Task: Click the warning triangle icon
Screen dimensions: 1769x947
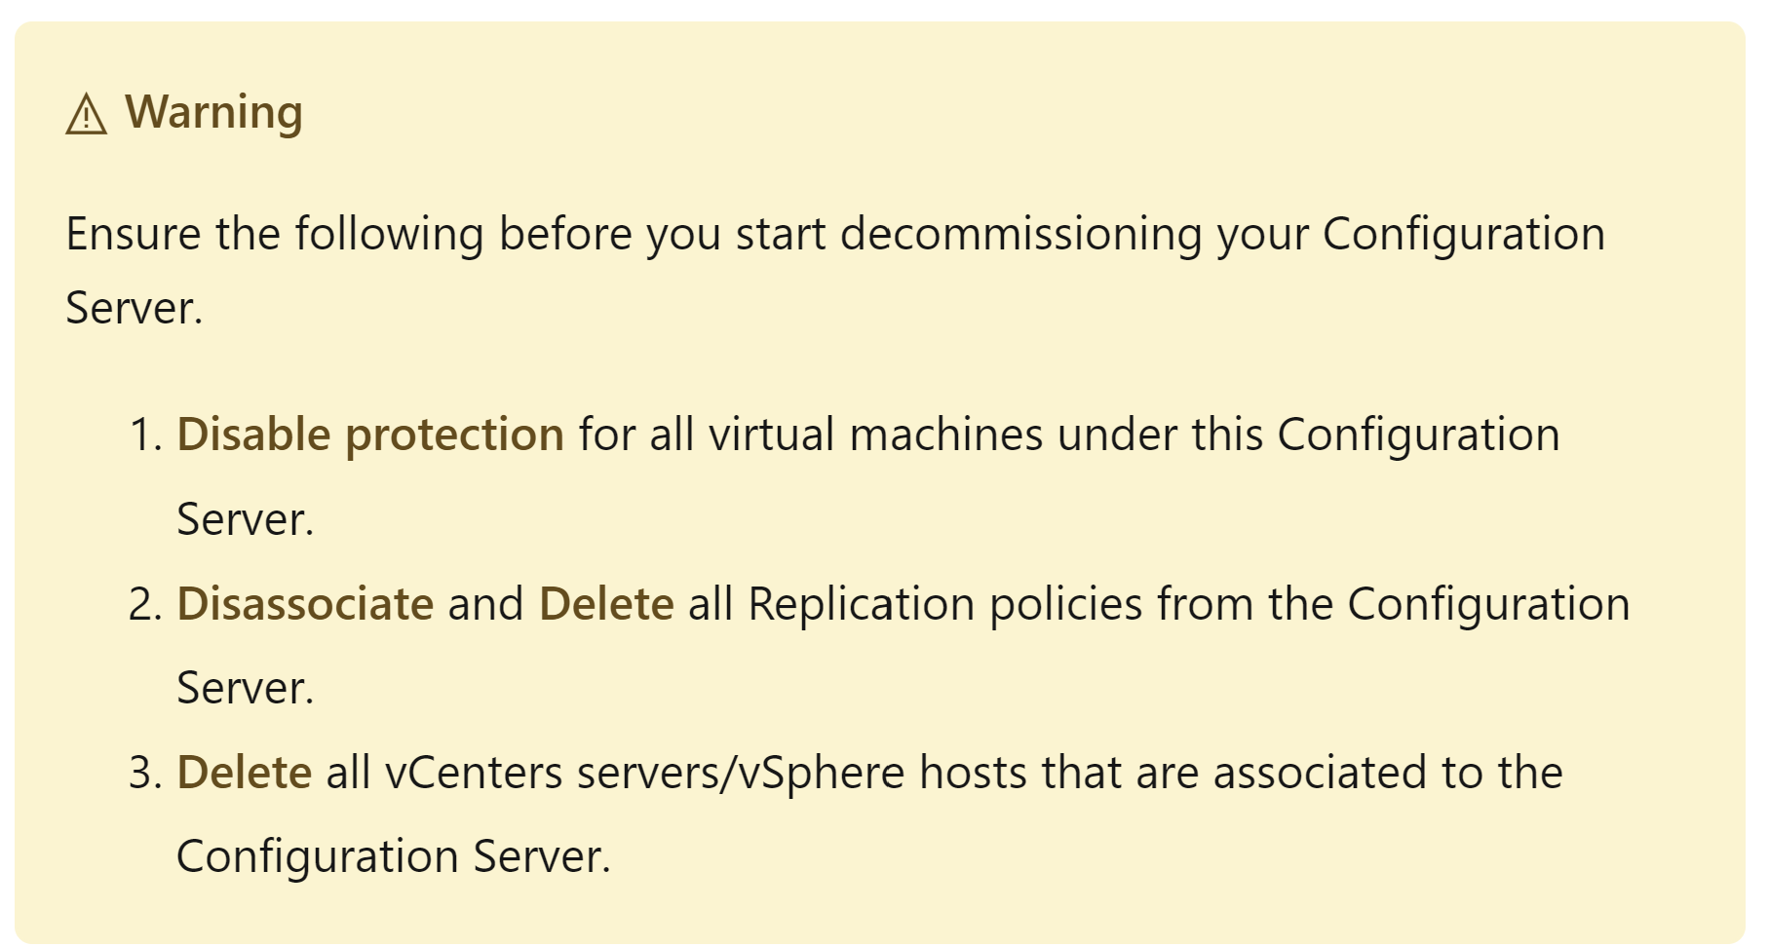Action: pyautogui.click(x=86, y=114)
